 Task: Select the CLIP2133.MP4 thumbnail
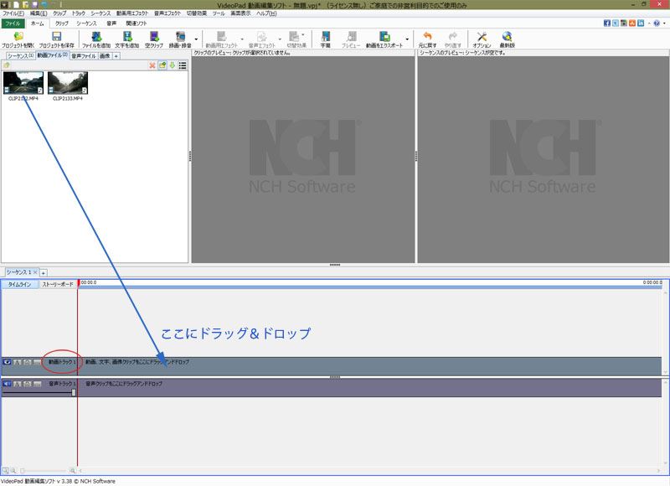coord(68,82)
